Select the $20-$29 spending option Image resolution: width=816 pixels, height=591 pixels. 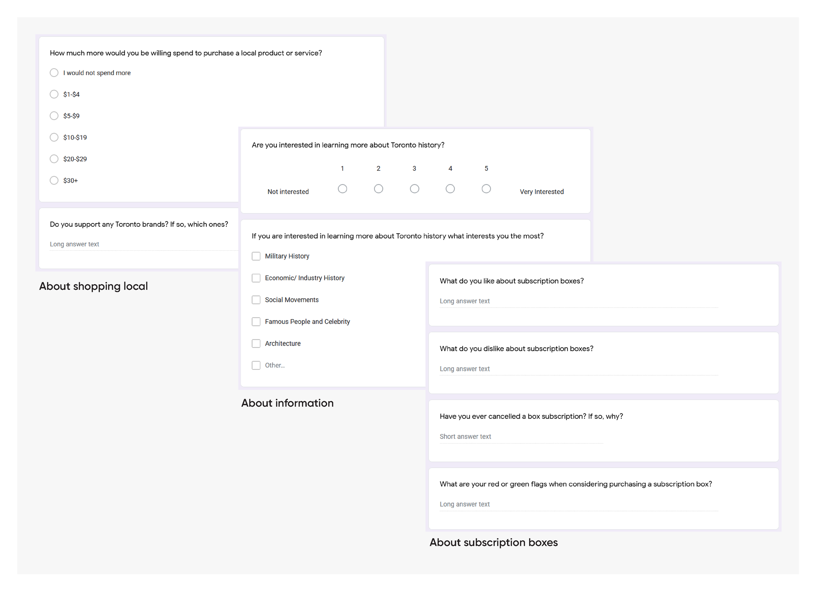[54, 159]
